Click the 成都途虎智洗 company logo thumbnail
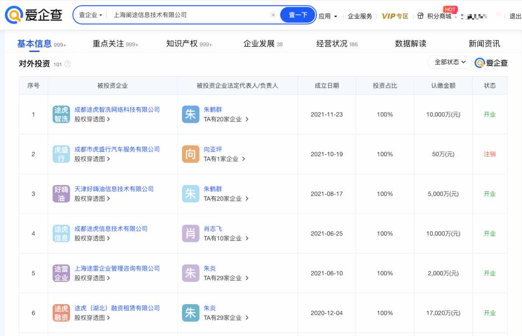The height and width of the screenshot is (336, 522). (61, 114)
